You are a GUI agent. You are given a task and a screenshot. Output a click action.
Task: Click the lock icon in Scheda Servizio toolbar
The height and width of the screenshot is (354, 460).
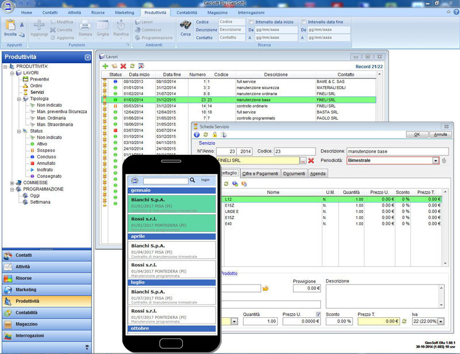pyautogui.click(x=214, y=135)
